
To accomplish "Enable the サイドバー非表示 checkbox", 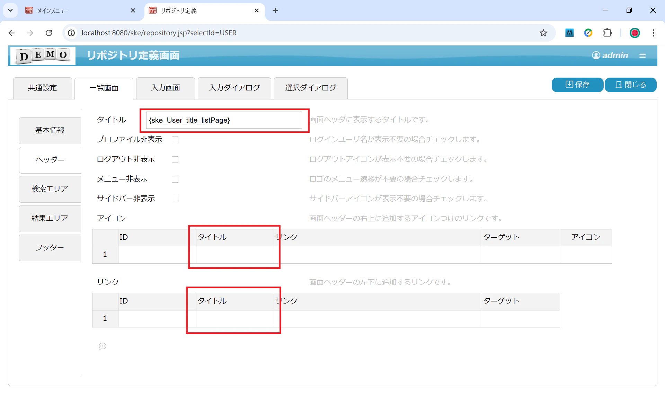I will pyautogui.click(x=175, y=199).
